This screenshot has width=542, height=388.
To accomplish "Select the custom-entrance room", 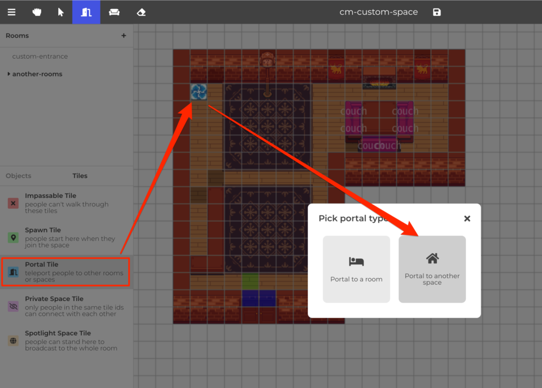I will point(40,56).
